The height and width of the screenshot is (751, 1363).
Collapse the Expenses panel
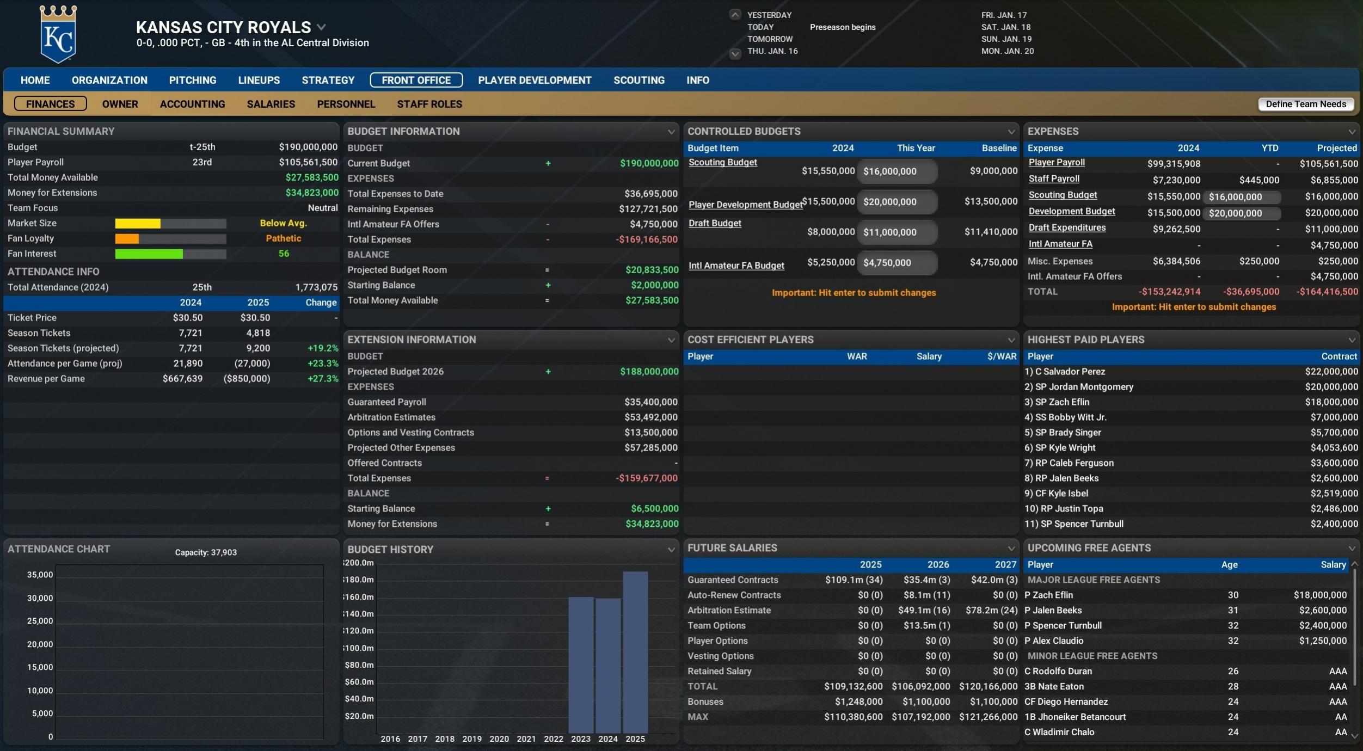point(1352,131)
